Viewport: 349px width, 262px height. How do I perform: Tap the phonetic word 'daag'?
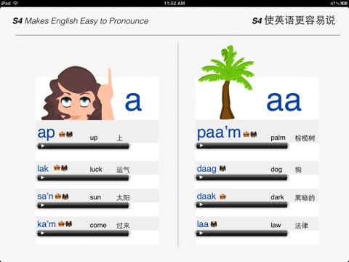pos(206,169)
